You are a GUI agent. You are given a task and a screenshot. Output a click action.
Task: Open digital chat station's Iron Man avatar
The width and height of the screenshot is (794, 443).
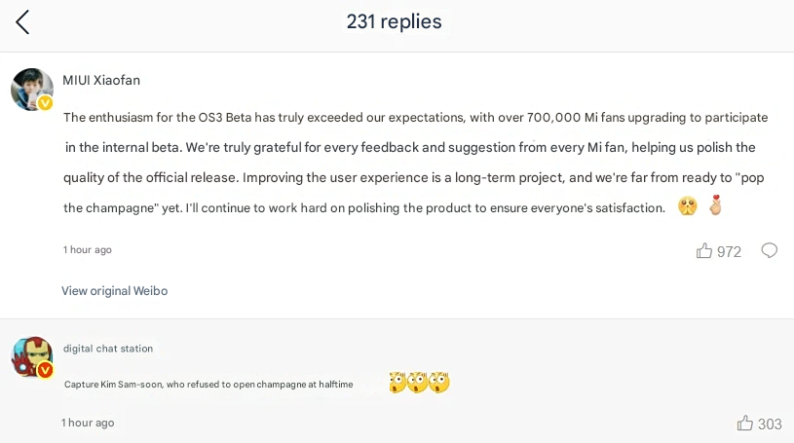tap(31, 357)
